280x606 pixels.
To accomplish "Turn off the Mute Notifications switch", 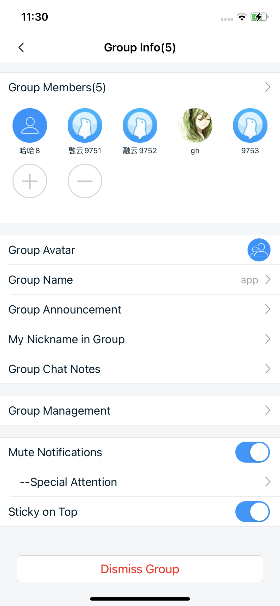I will pyautogui.click(x=252, y=452).
